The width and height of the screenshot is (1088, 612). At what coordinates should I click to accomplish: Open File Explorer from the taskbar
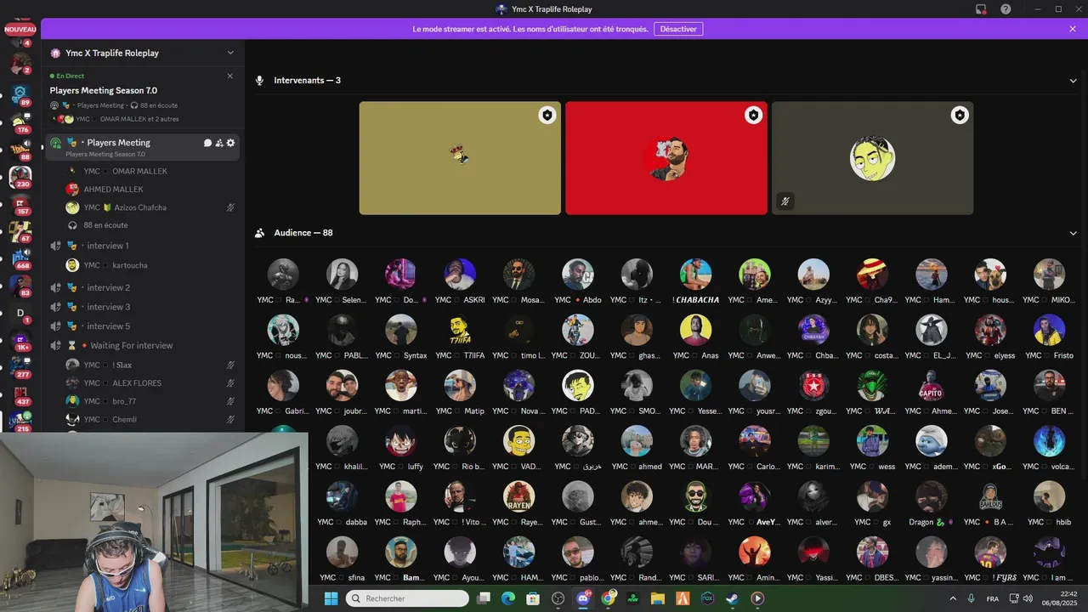click(658, 598)
